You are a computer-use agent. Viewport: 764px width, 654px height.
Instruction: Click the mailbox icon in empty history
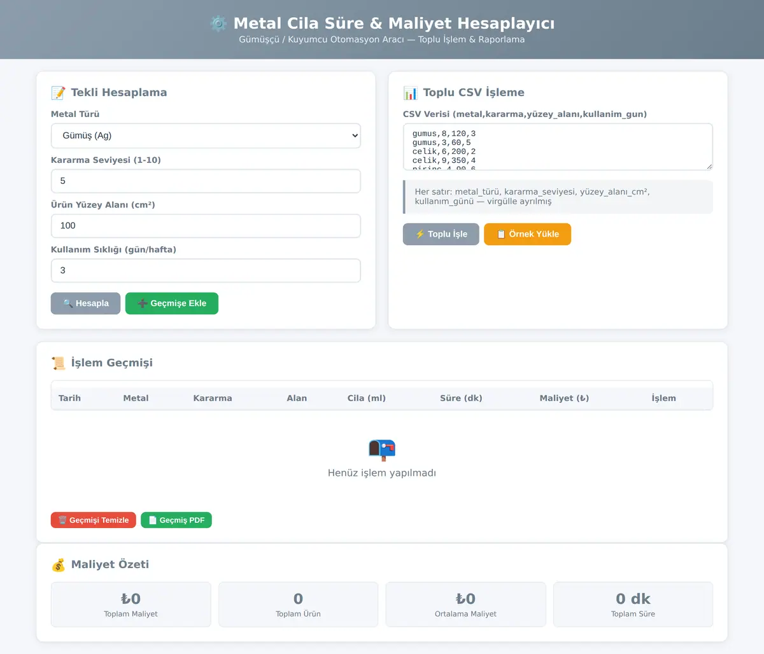click(382, 450)
